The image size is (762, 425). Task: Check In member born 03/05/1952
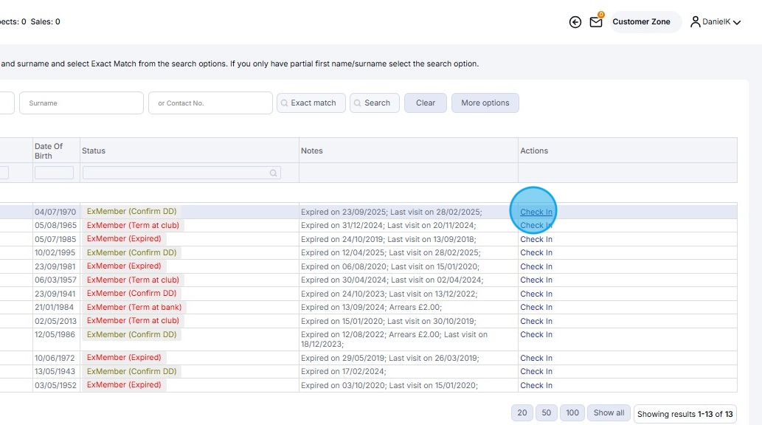[536, 385]
